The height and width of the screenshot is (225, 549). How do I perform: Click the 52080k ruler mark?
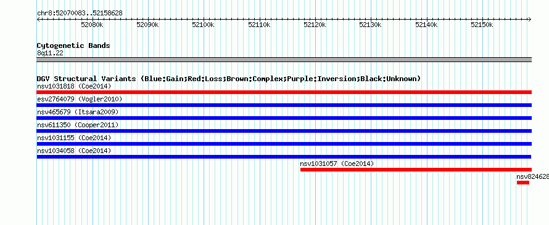92,25
